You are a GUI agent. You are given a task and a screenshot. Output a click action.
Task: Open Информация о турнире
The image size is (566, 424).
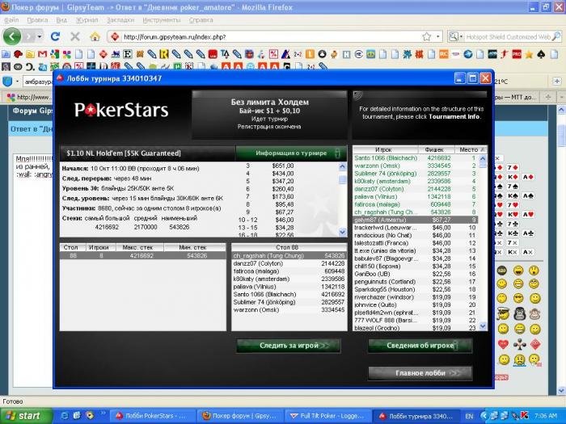[291, 153]
